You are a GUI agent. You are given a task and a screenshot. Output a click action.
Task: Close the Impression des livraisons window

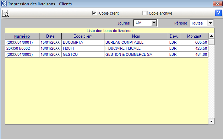217,4
